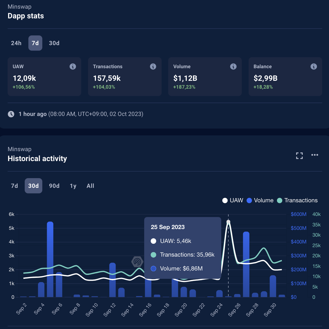Click the '25 Sep 2023' tooltip date
Screen dimensions: 329x329
[x=168, y=227]
